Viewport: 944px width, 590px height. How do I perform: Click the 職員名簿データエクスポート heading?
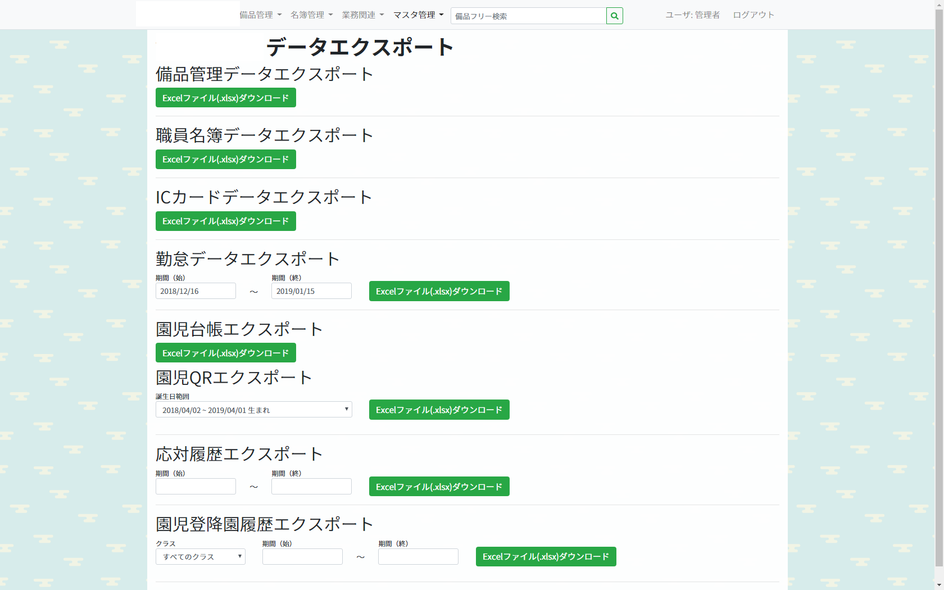tap(265, 135)
